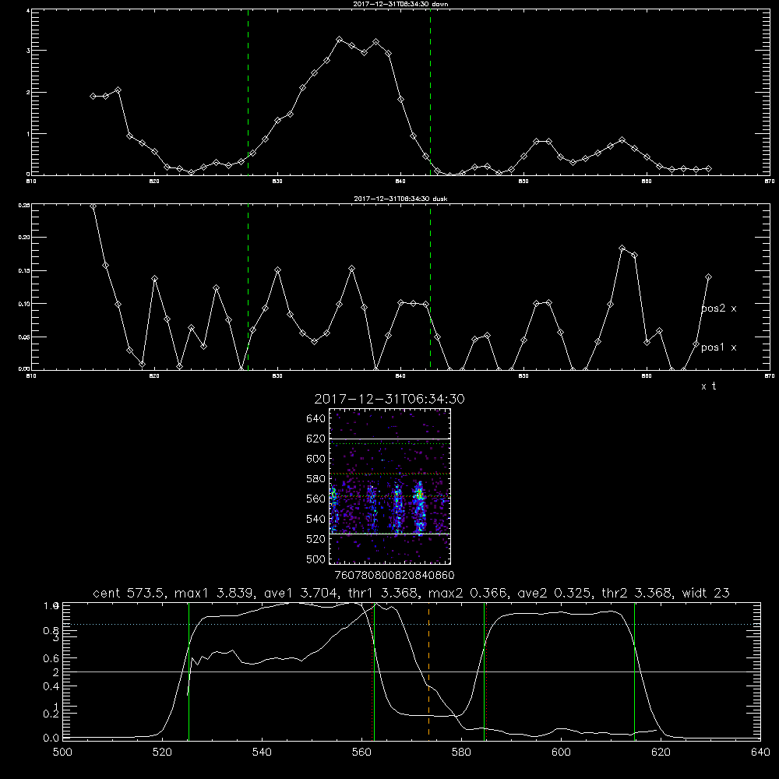
Task: Click x-axis label 500 in bottom plot
Action: click(x=62, y=753)
